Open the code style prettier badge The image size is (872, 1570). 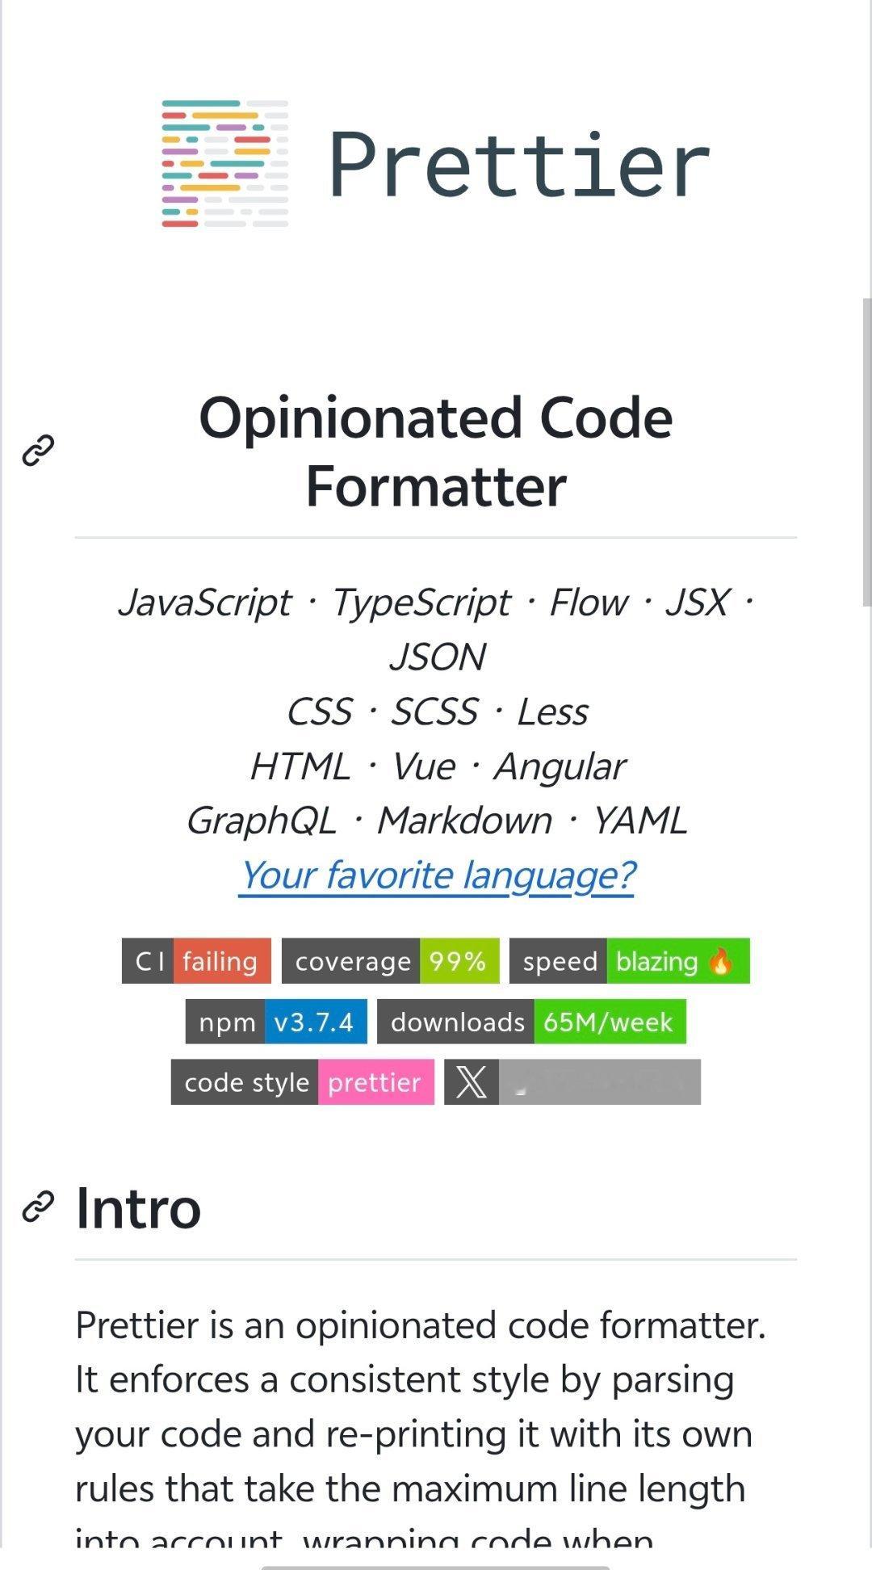coord(302,1082)
